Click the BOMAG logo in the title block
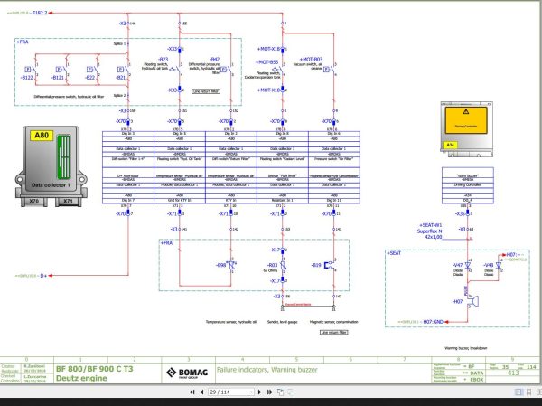542x406 pixels. pos(187,373)
